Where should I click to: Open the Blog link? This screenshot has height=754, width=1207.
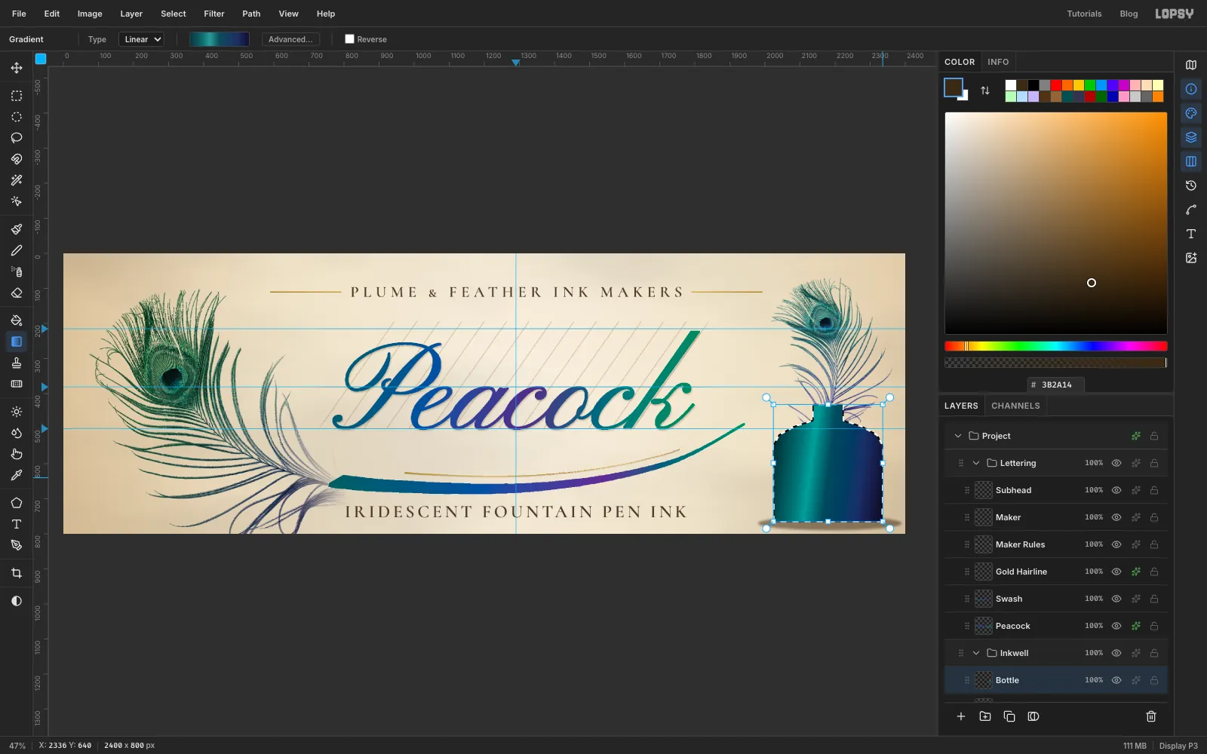pos(1129,14)
